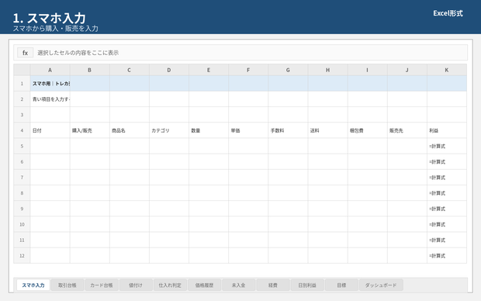Click the fx formula icon
481x301 pixels.
click(x=25, y=53)
